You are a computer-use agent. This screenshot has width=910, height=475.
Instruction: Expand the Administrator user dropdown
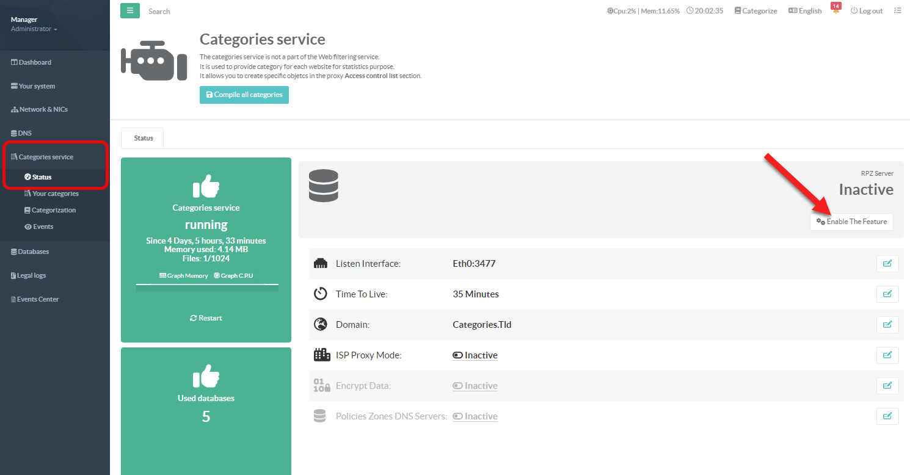pyautogui.click(x=34, y=29)
